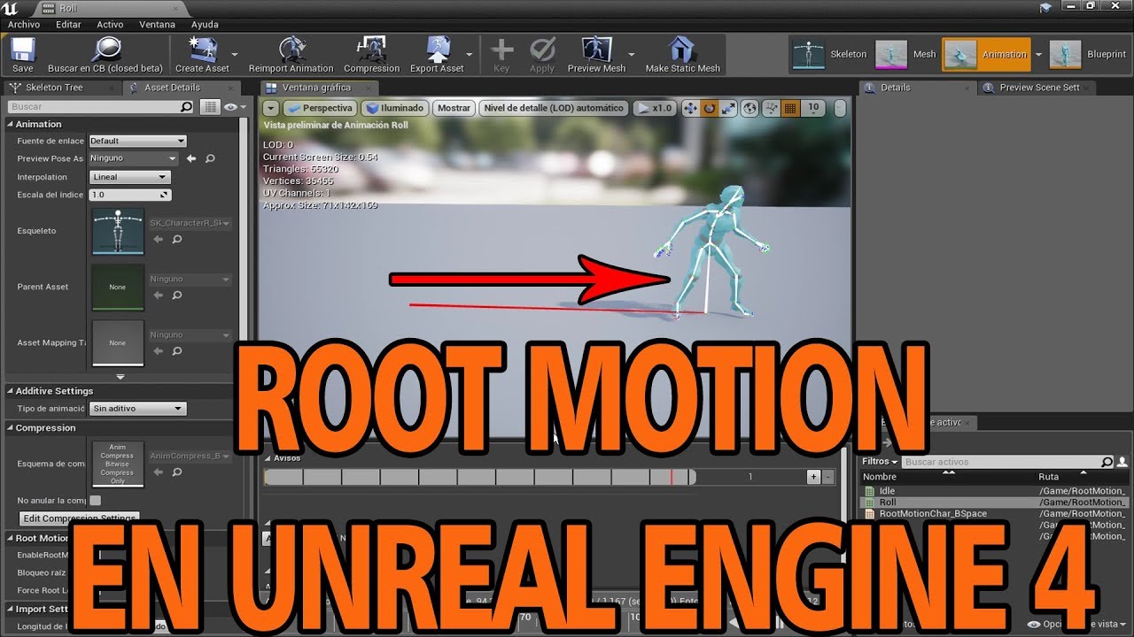Image resolution: width=1134 pixels, height=637 pixels.
Task: Toggle the No anular la compresión checkbox
Action: [x=95, y=500]
